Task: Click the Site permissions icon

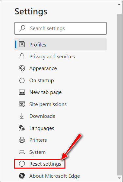Action: tap(22, 104)
